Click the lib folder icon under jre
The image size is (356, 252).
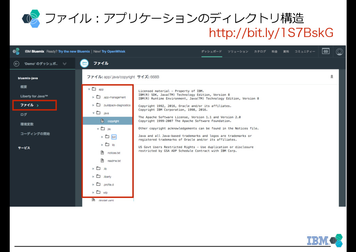coord(107,144)
